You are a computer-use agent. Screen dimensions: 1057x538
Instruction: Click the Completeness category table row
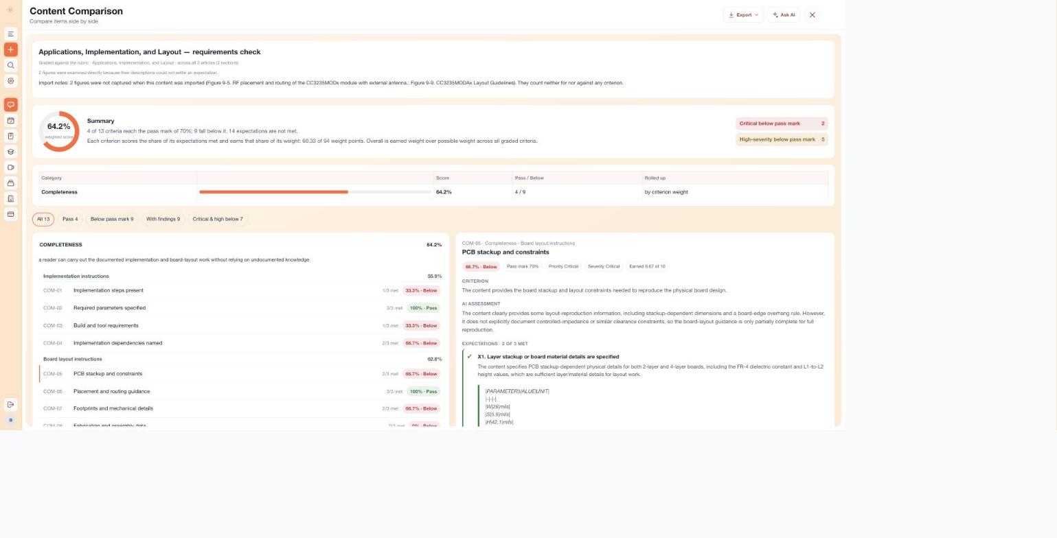[x=433, y=192]
